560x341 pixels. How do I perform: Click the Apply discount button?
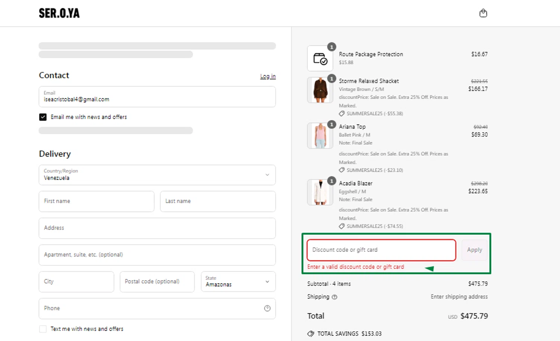pos(475,250)
